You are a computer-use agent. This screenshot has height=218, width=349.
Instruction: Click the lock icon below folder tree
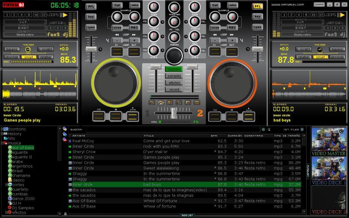65,214
